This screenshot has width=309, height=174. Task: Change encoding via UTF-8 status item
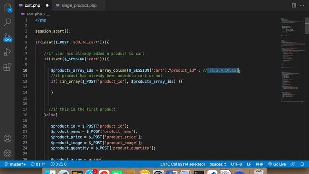[236, 164]
